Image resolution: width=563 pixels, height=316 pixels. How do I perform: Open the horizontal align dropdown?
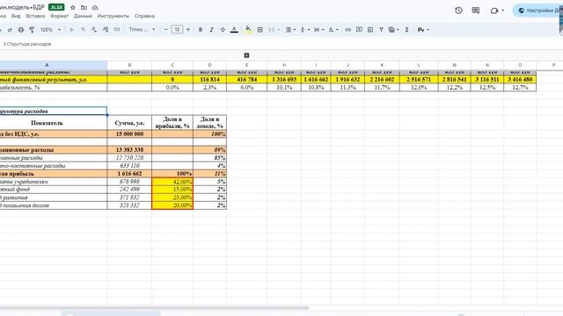click(x=290, y=30)
